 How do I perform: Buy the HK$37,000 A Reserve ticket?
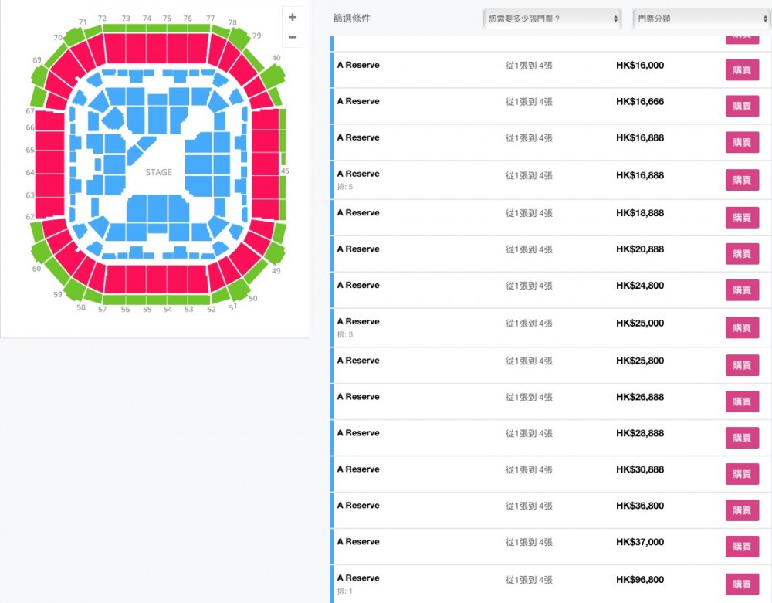[x=741, y=546]
